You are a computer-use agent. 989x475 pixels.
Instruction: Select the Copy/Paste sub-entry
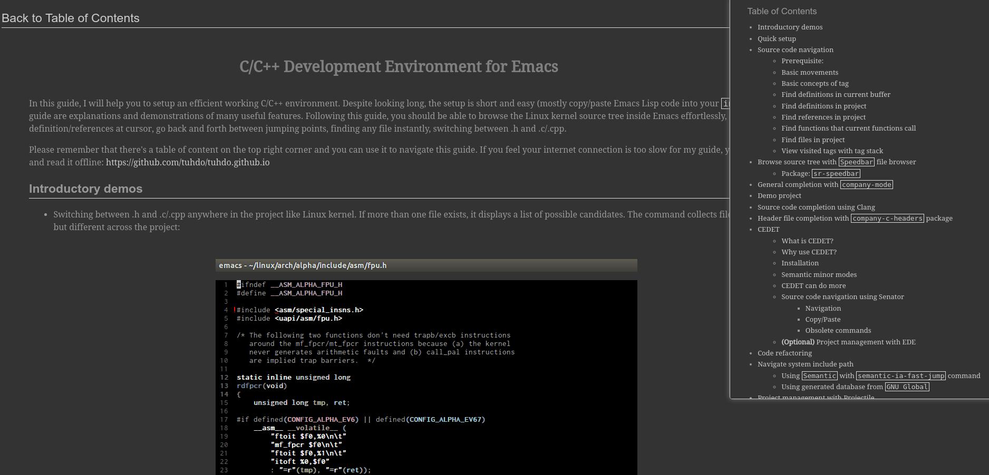[x=822, y=320]
